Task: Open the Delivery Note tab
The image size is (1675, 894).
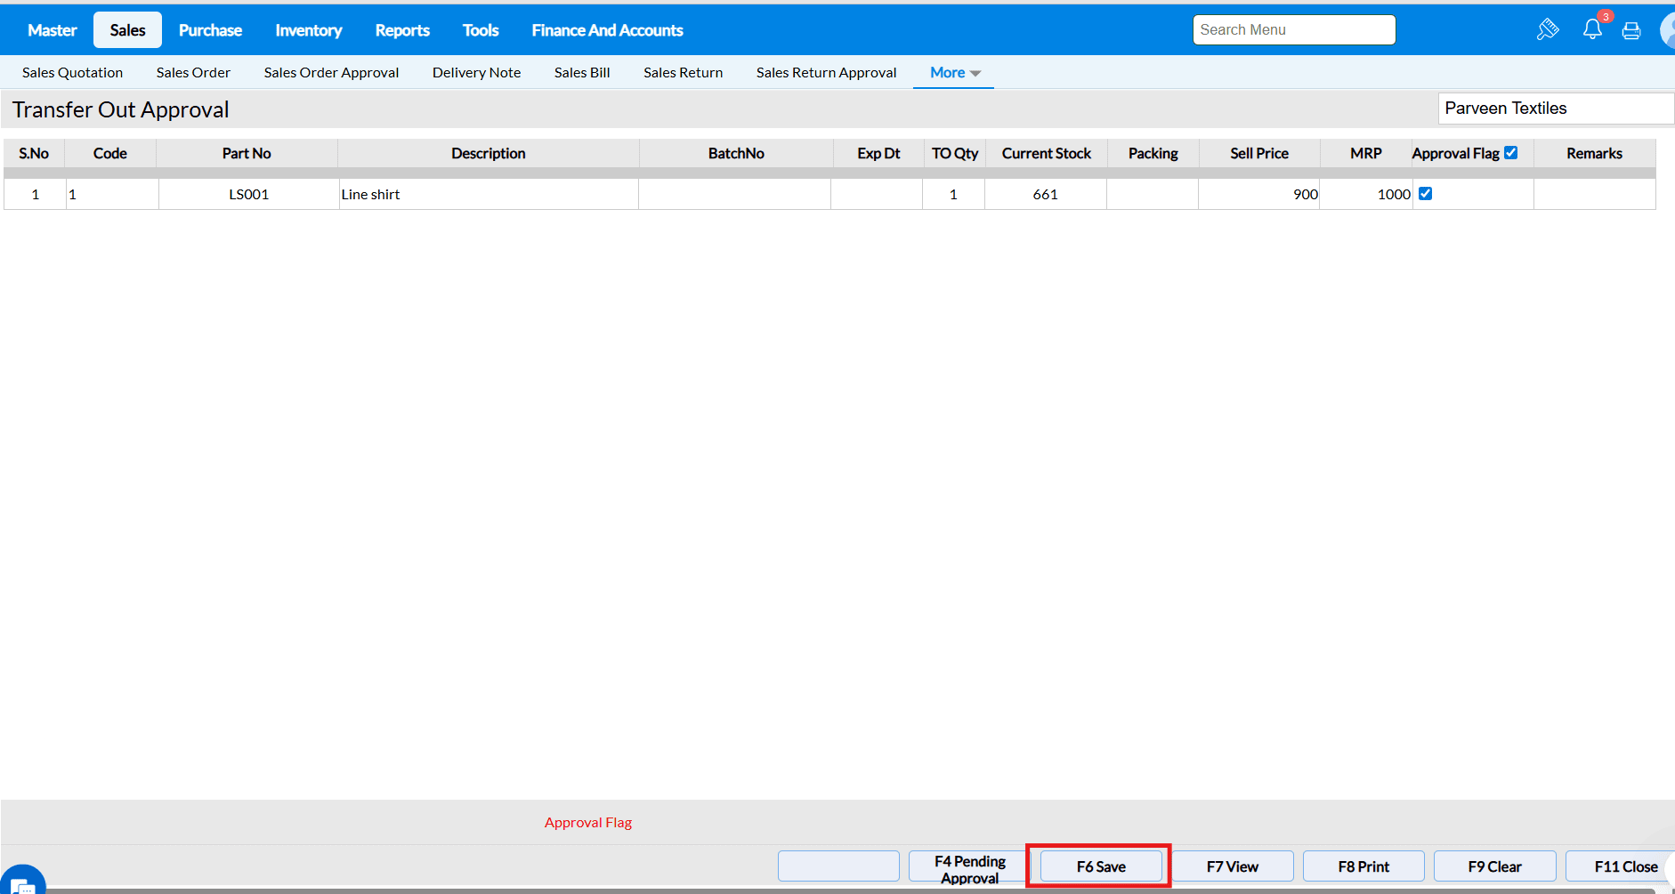Action: pos(476,73)
